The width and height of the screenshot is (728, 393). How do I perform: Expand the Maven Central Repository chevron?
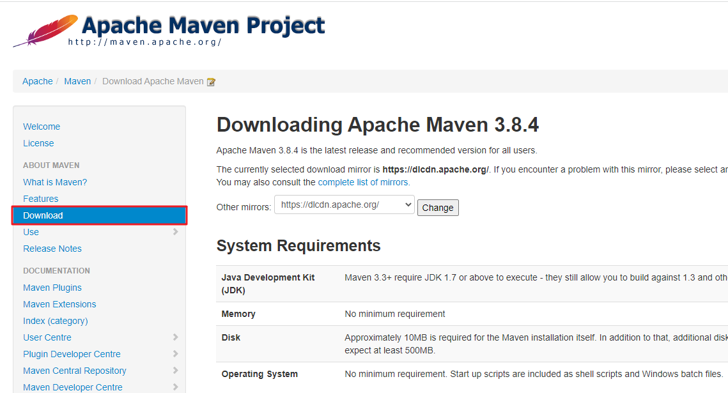tap(176, 370)
